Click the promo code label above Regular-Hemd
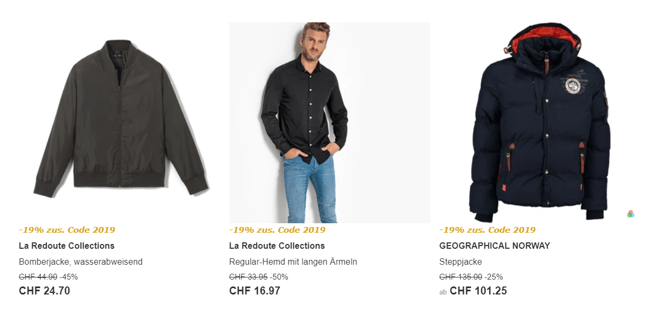This screenshot has width=652, height=312. tap(277, 230)
